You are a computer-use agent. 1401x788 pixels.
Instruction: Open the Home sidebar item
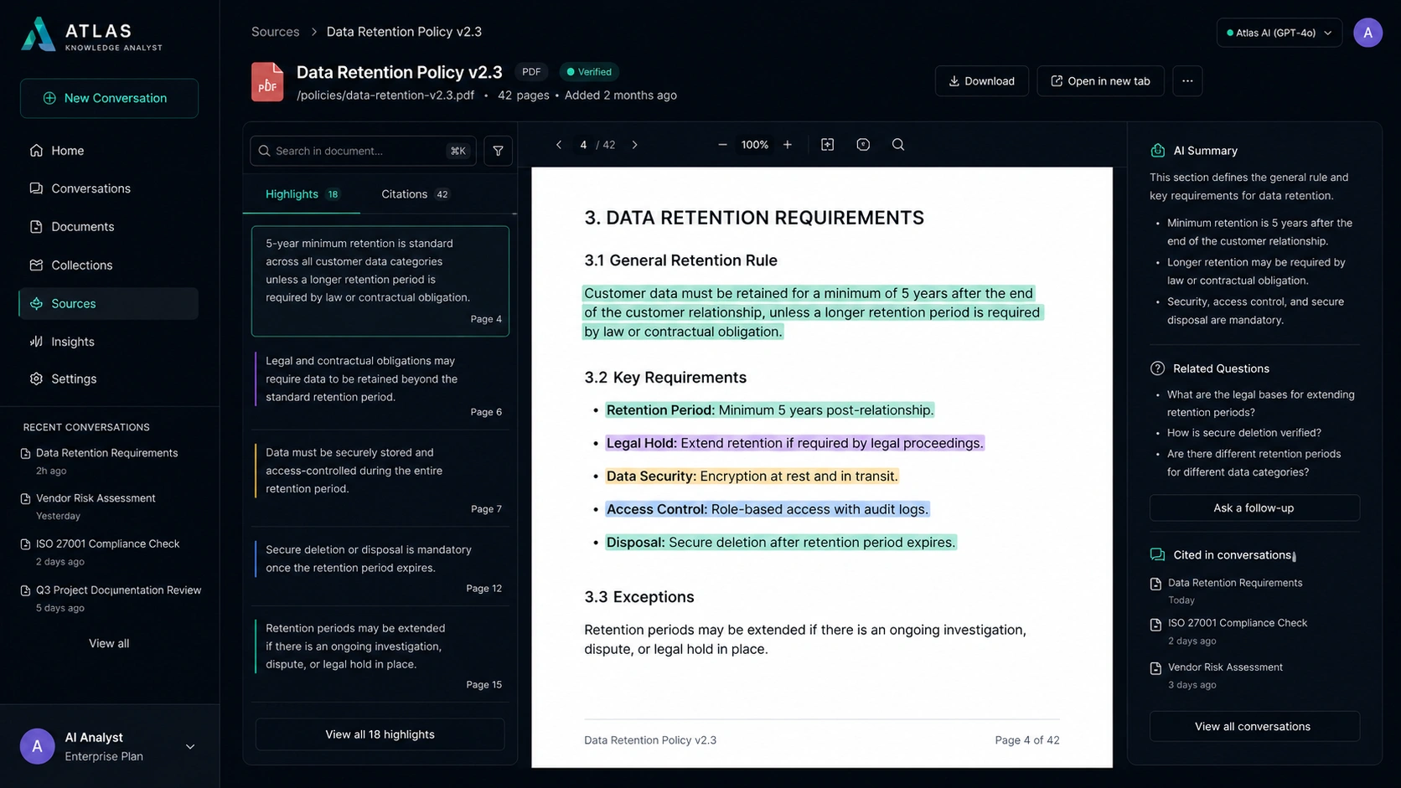click(108, 151)
